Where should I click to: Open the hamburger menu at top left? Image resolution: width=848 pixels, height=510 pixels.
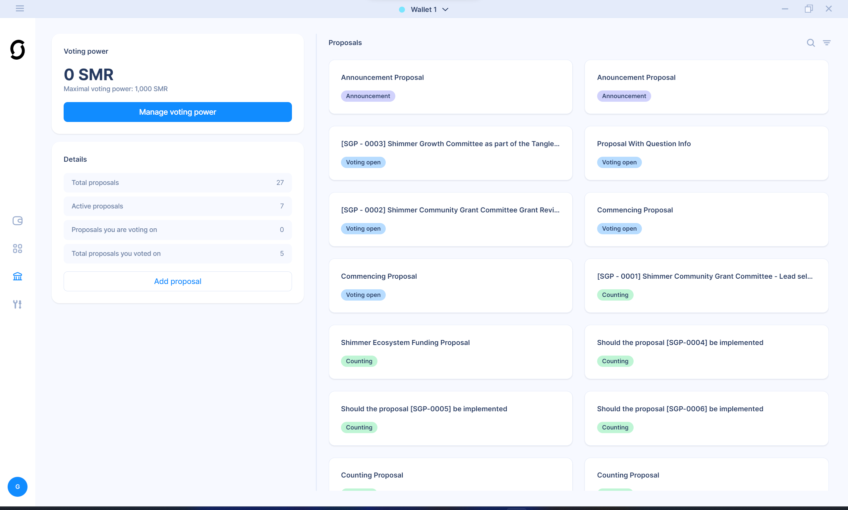point(20,8)
